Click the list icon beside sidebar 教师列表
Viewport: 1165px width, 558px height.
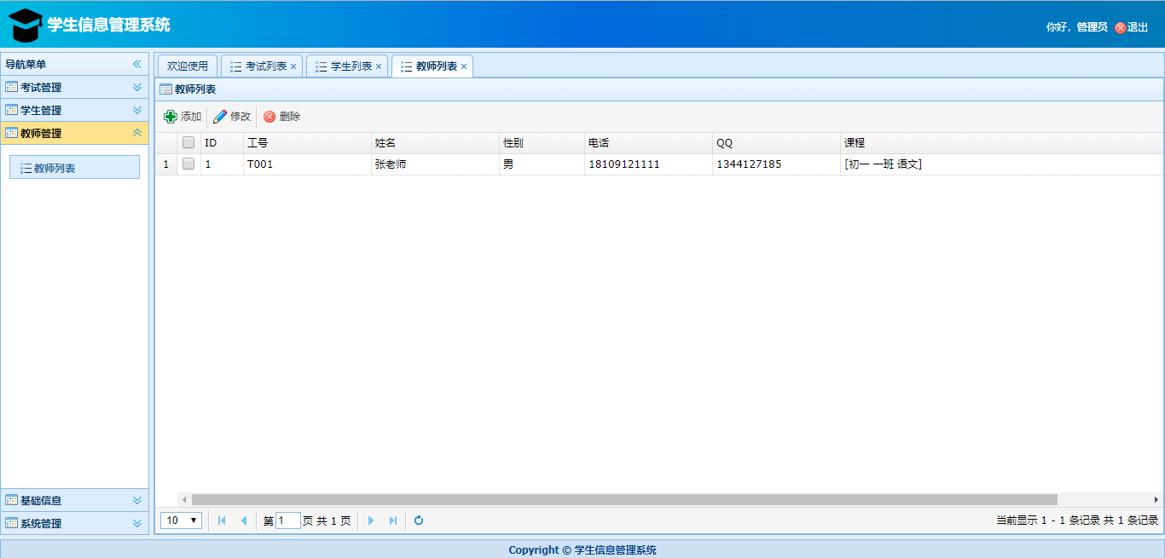[x=26, y=168]
